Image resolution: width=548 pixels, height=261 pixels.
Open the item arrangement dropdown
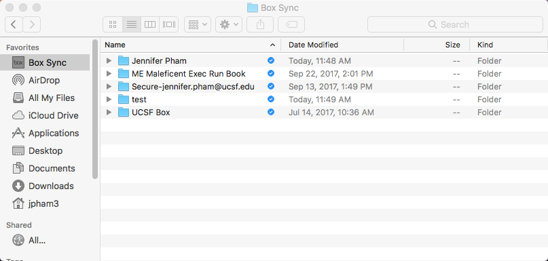coord(198,24)
